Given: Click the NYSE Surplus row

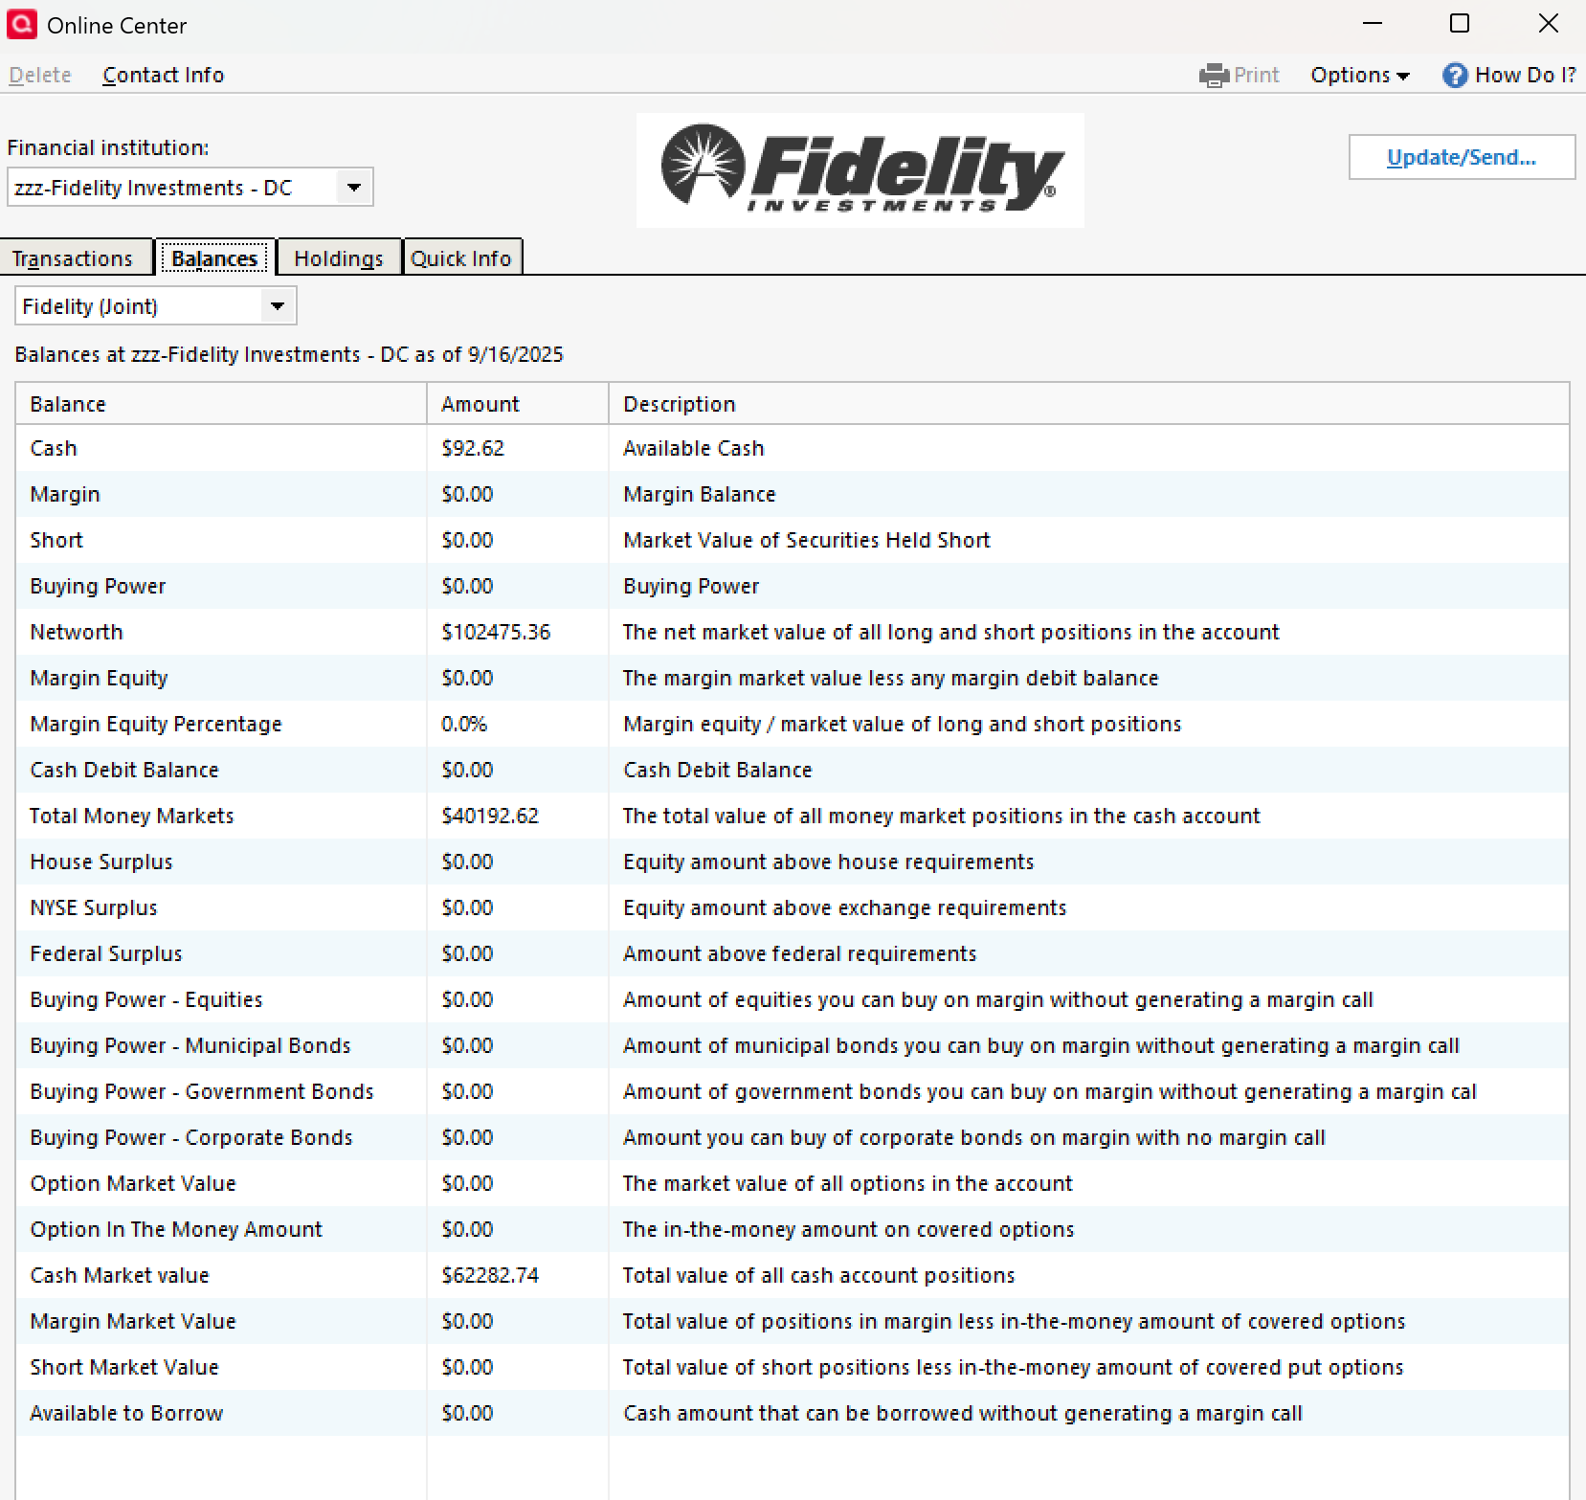Looking at the screenshot, I should tap(793, 907).
